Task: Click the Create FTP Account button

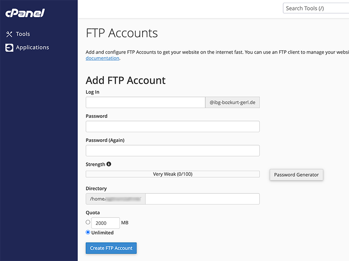Action: coord(111,248)
